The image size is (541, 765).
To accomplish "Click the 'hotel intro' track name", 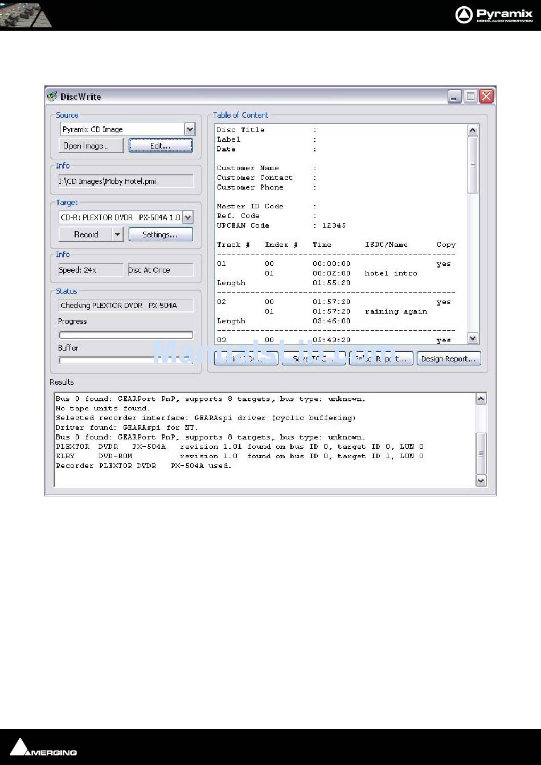I will pos(391,273).
